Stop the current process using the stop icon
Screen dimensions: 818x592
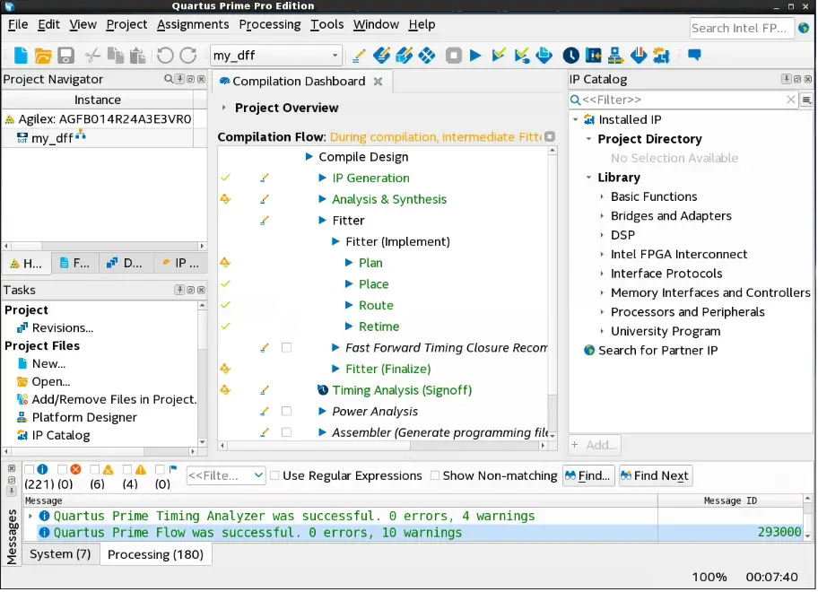tap(453, 55)
